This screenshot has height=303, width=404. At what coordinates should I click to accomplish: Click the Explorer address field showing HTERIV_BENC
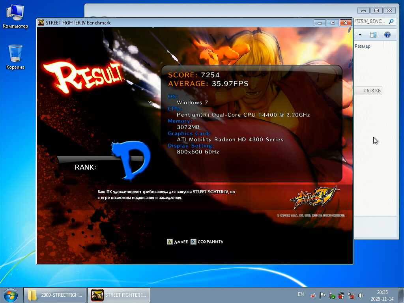(x=369, y=21)
